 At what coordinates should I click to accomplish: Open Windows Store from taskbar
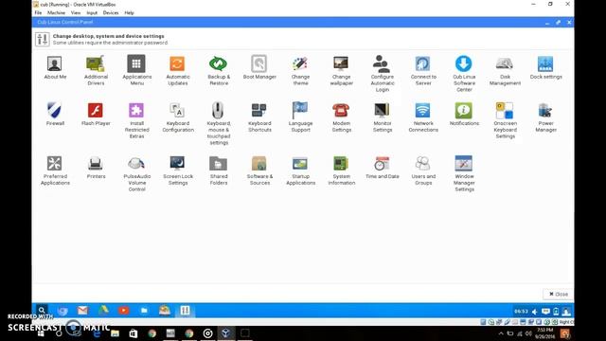[134, 333]
